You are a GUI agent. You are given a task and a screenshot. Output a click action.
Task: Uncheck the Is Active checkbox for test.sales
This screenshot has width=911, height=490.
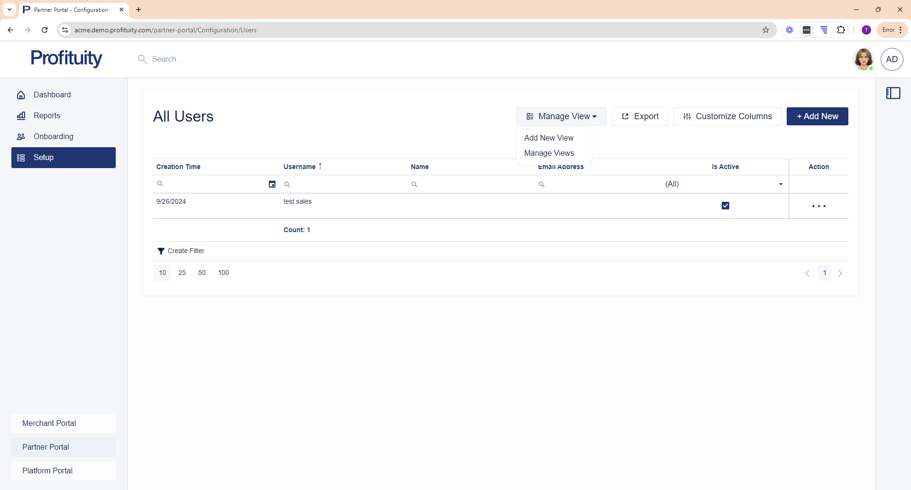click(x=725, y=206)
